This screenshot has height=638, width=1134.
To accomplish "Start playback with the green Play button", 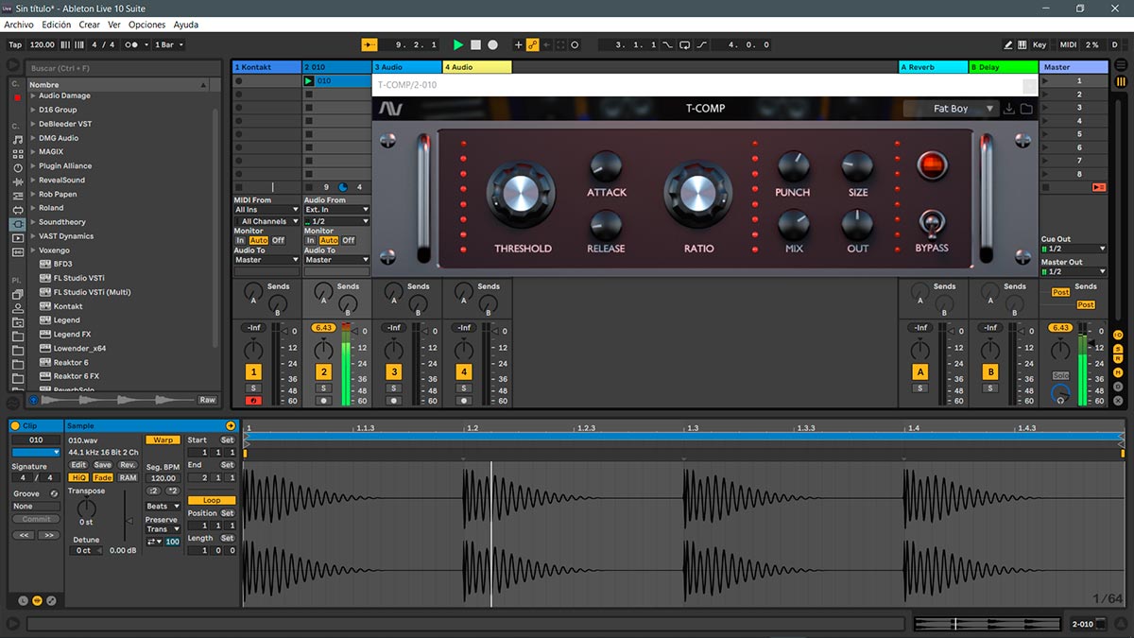I will point(458,44).
